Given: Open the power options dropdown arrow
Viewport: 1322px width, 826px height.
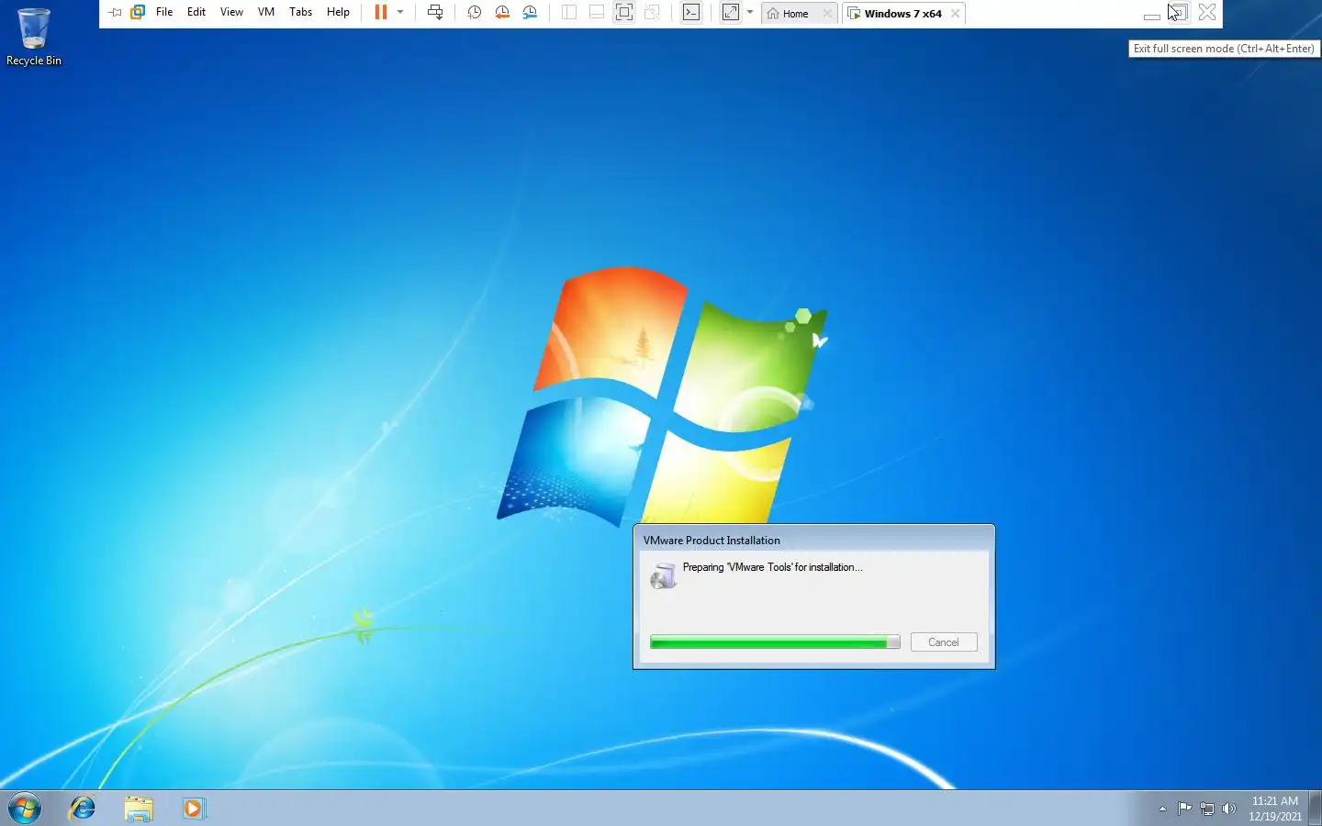Looking at the screenshot, I should click(400, 13).
